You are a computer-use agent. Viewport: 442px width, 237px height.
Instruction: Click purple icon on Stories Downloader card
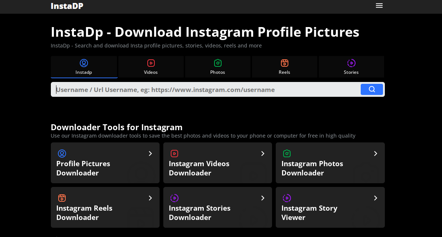click(x=174, y=198)
